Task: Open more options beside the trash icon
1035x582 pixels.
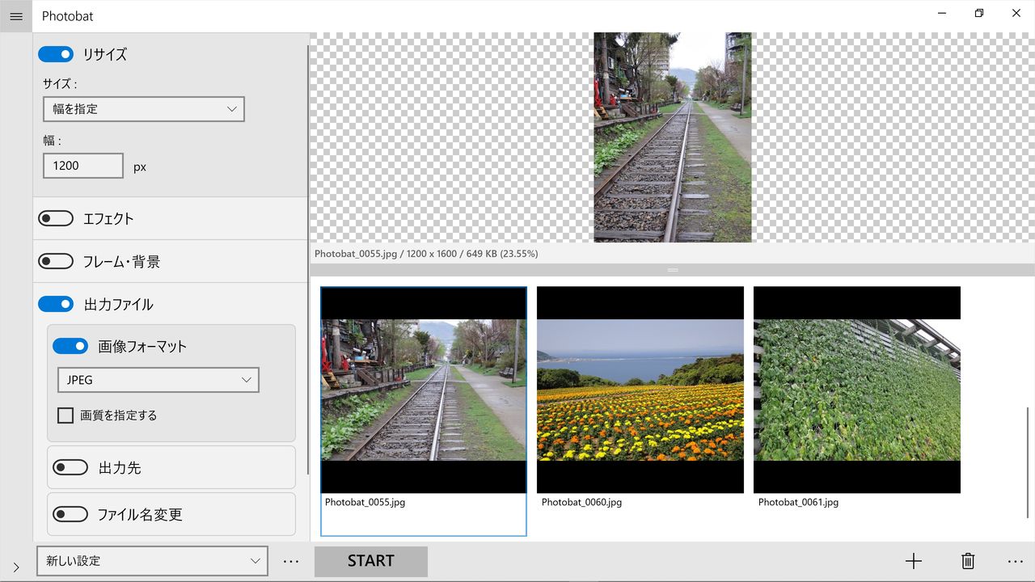Action: (x=1016, y=561)
